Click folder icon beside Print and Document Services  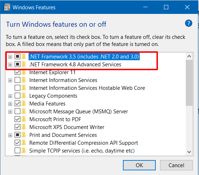[24, 135]
